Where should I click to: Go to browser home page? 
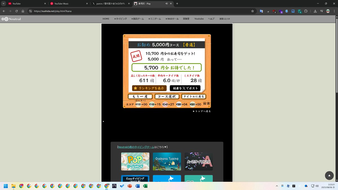(23, 11)
